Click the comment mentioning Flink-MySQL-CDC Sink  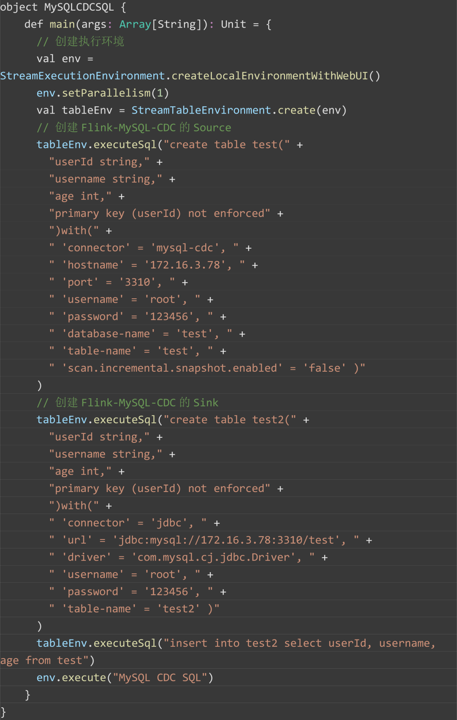coord(127,403)
